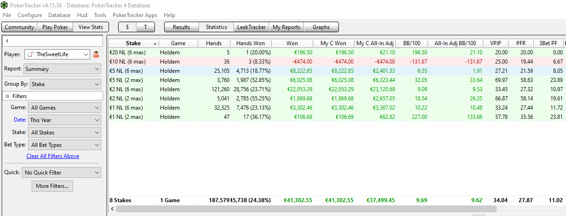The height and width of the screenshot is (216, 566).
Task: Switch to the Play Poker section
Action: click(55, 27)
